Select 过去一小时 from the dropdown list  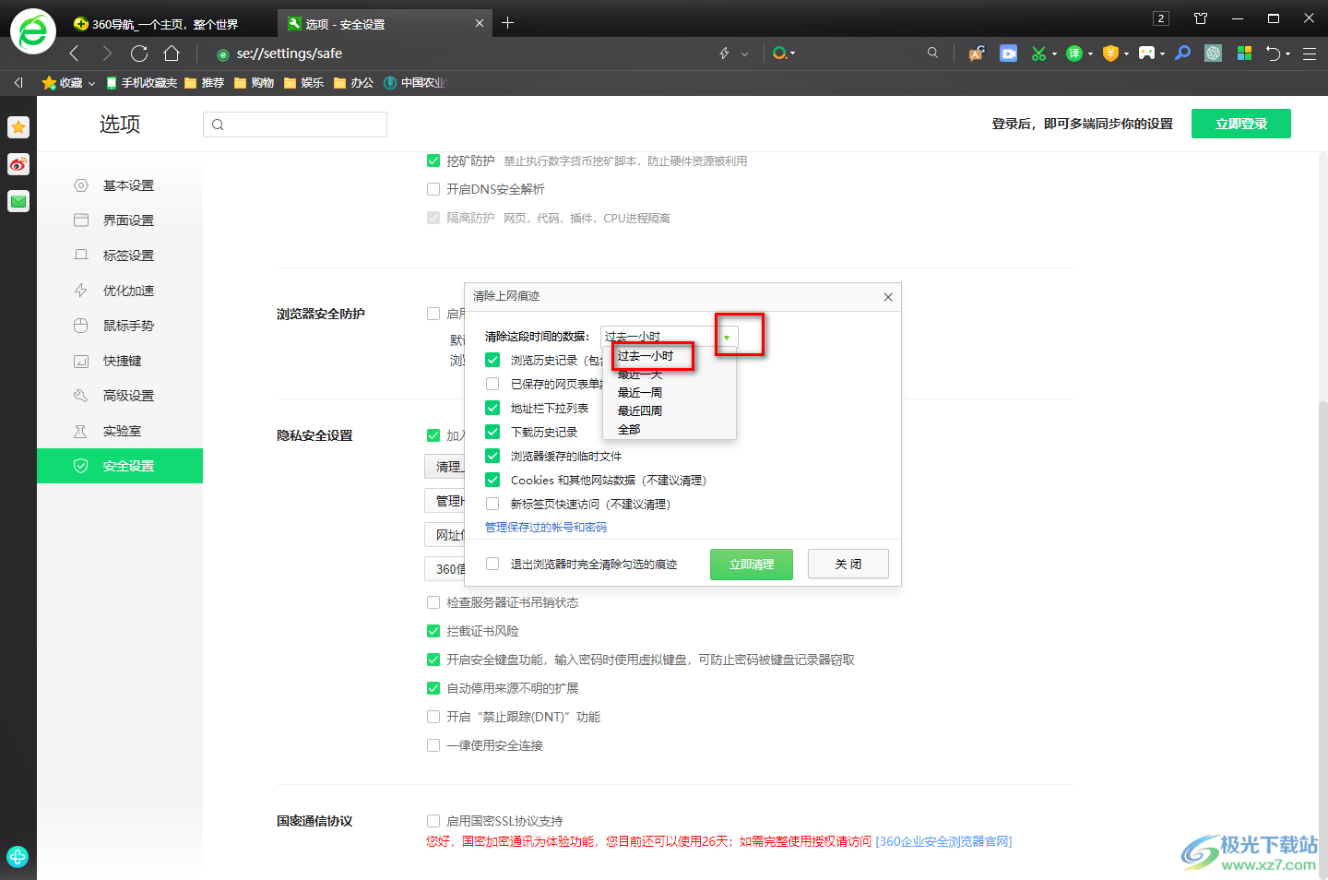(646, 356)
